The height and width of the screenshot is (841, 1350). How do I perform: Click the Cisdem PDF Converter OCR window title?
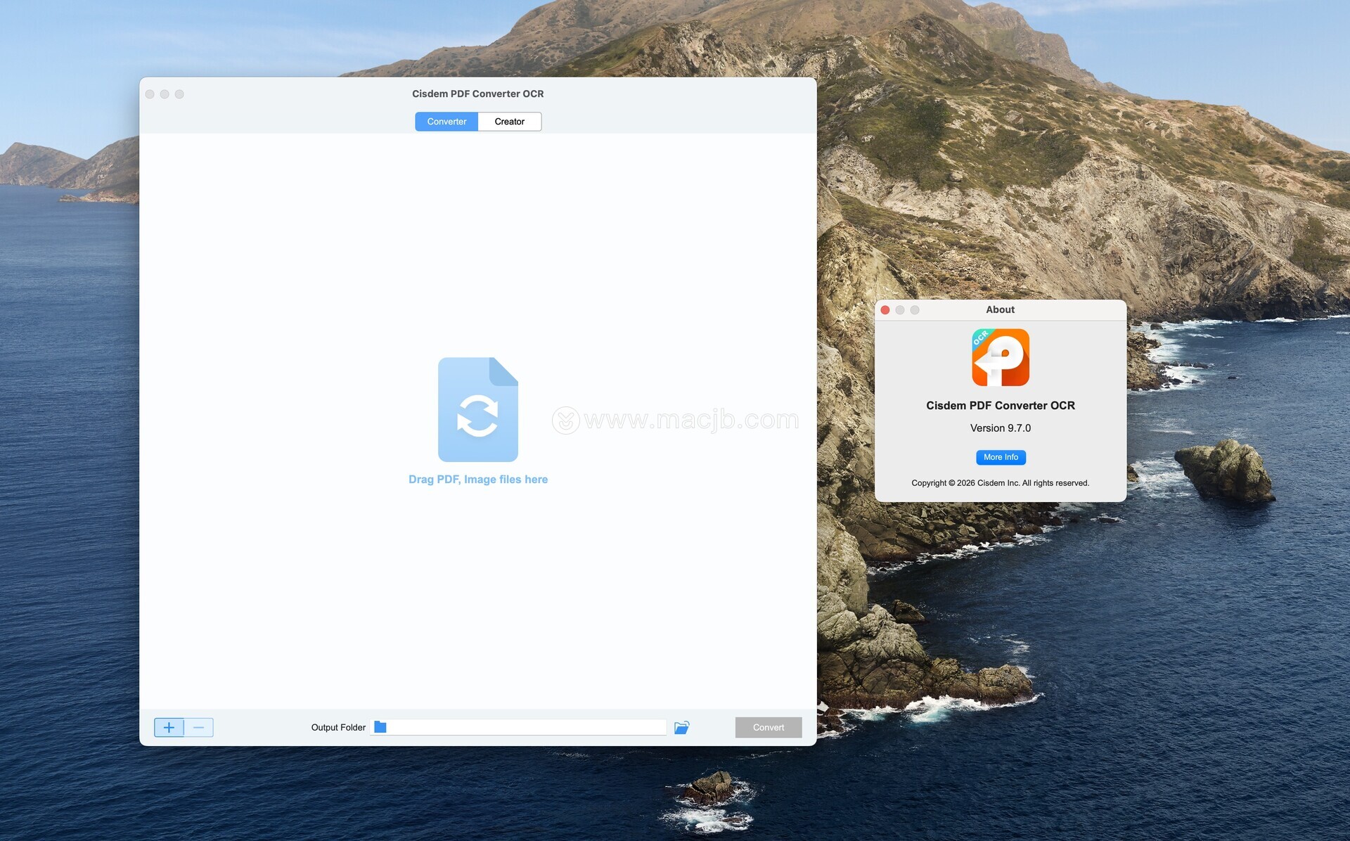click(x=477, y=94)
